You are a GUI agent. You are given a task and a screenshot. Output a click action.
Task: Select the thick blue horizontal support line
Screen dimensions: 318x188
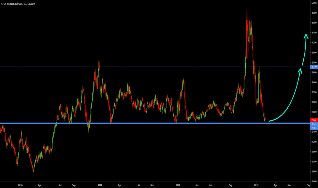[x=155, y=123]
